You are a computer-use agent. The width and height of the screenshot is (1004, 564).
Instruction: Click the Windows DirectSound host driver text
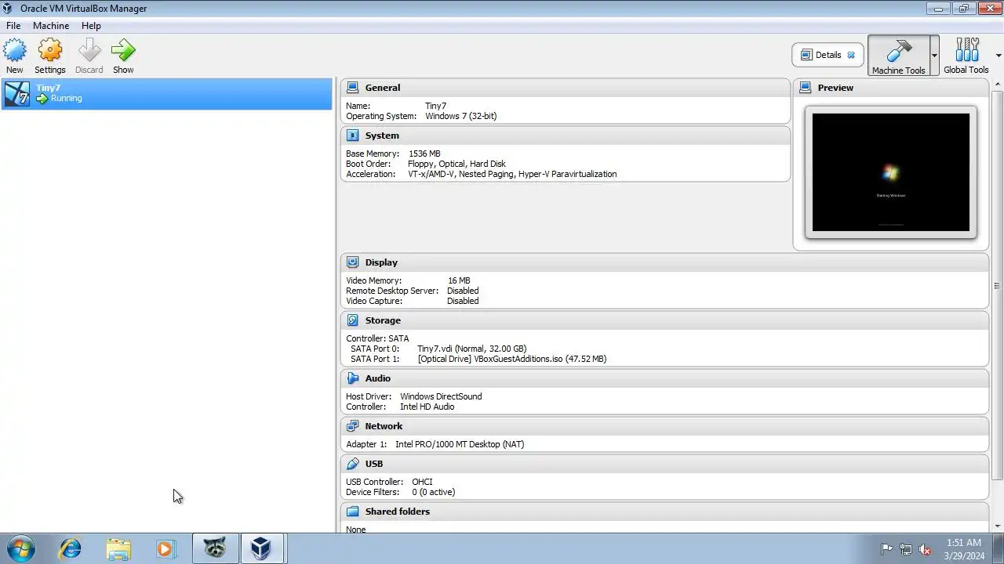[x=441, y=396]
